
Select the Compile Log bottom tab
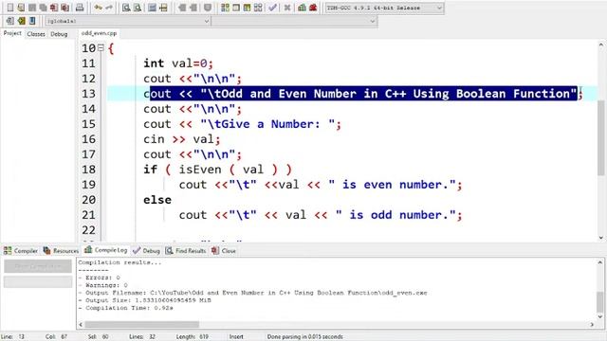click(x=106, y=250)
